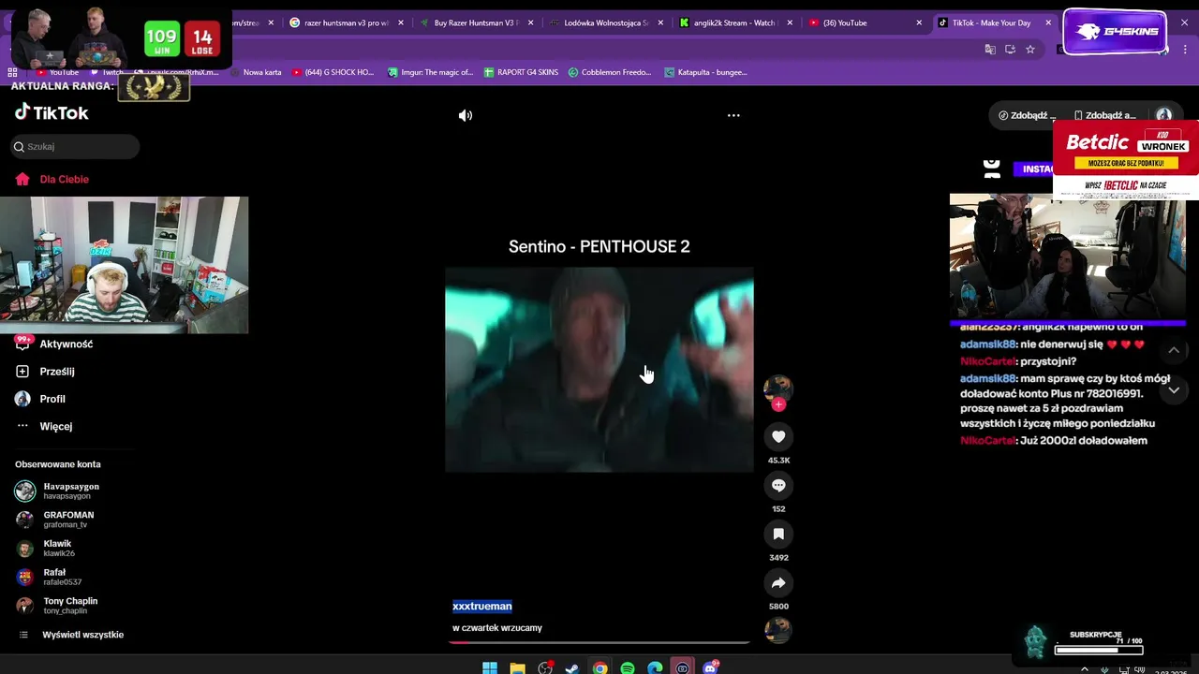This screenshot has height=674, width=1199.
Task: Open File Explorer from taskbar
Action: point(517,667)
